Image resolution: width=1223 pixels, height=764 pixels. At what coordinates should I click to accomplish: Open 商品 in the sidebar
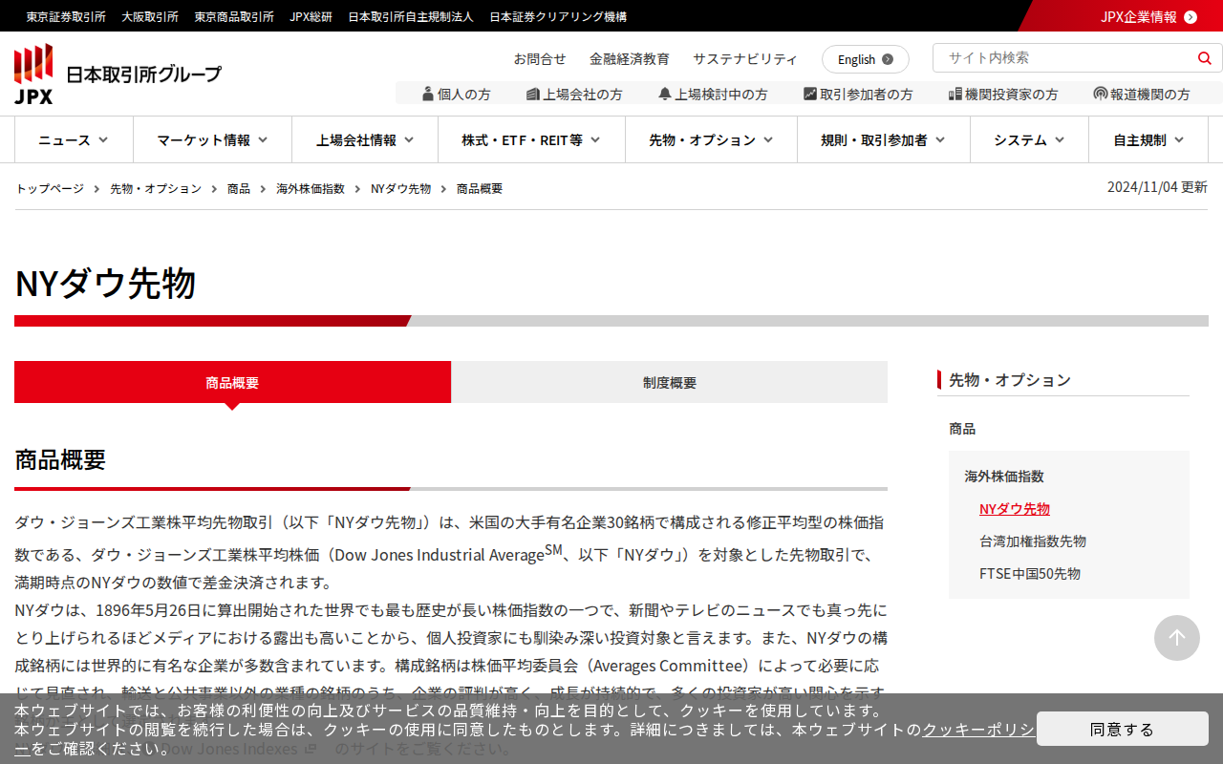[x=962, y=429]
